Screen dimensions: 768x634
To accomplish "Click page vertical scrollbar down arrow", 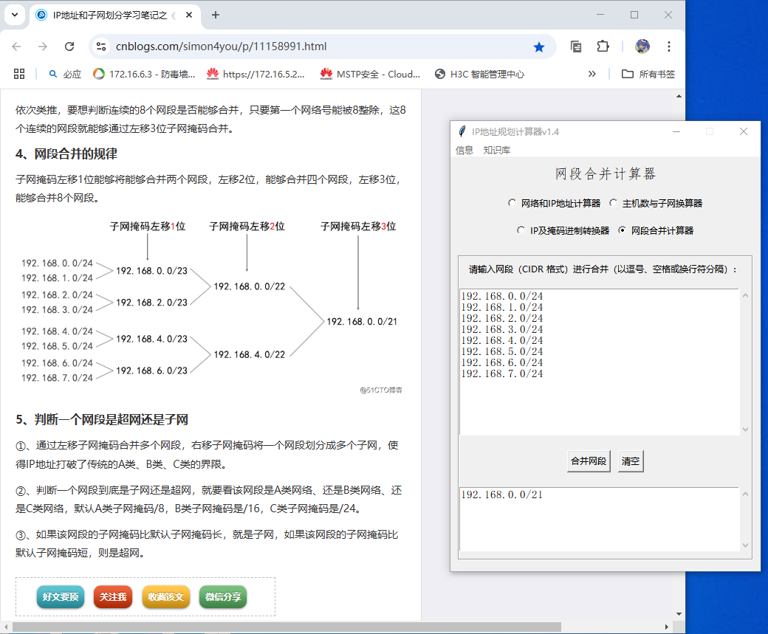I will 679,614.
